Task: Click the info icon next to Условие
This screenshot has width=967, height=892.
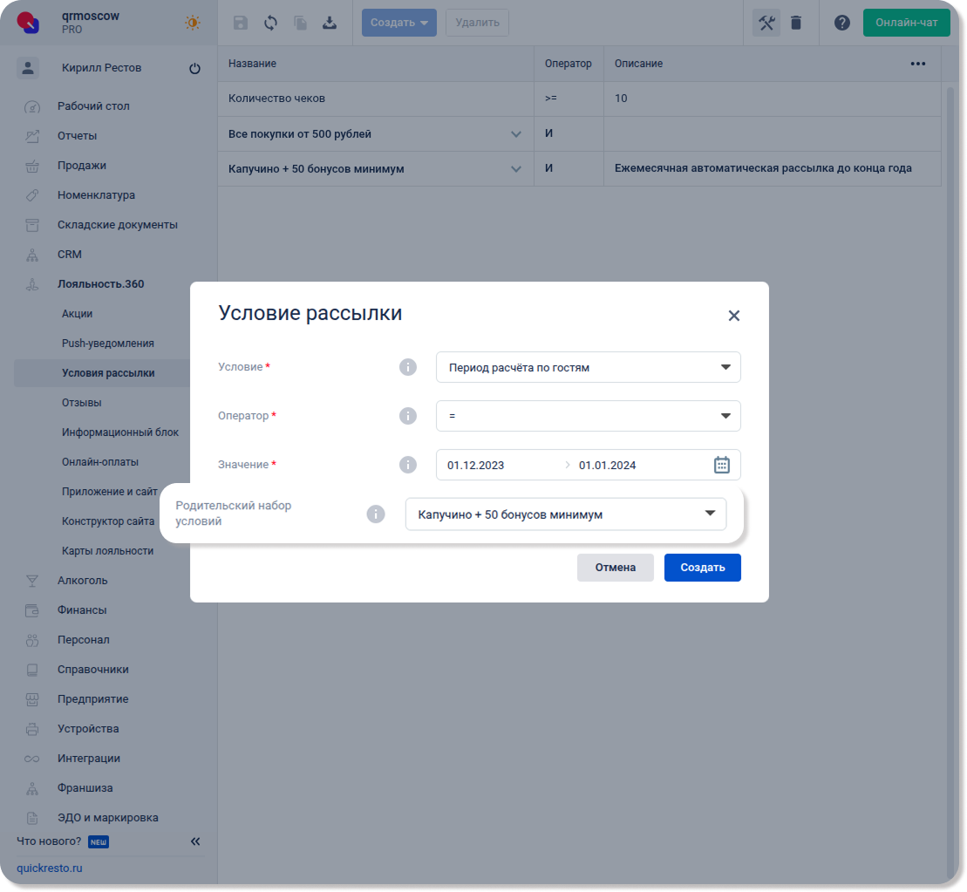Action: click(x=407, y=367)
